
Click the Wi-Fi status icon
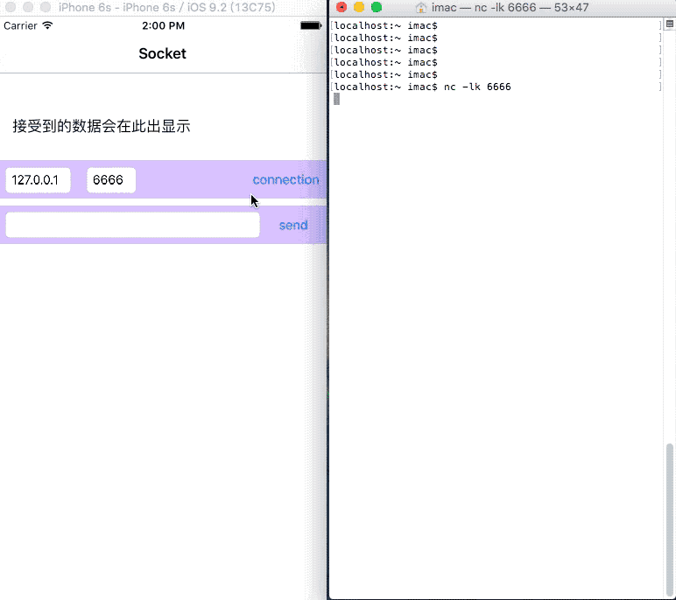(47, 25)
